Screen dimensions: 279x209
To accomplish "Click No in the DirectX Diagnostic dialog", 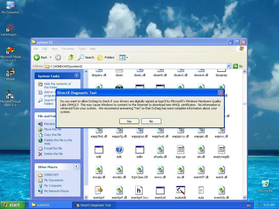I will tap(151, 121).
